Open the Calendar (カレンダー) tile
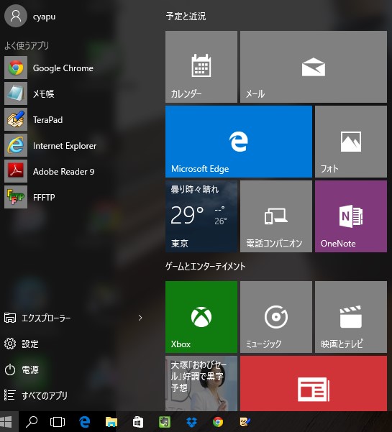This screenshot has height=432, width=392. click(x=201, y=67)
